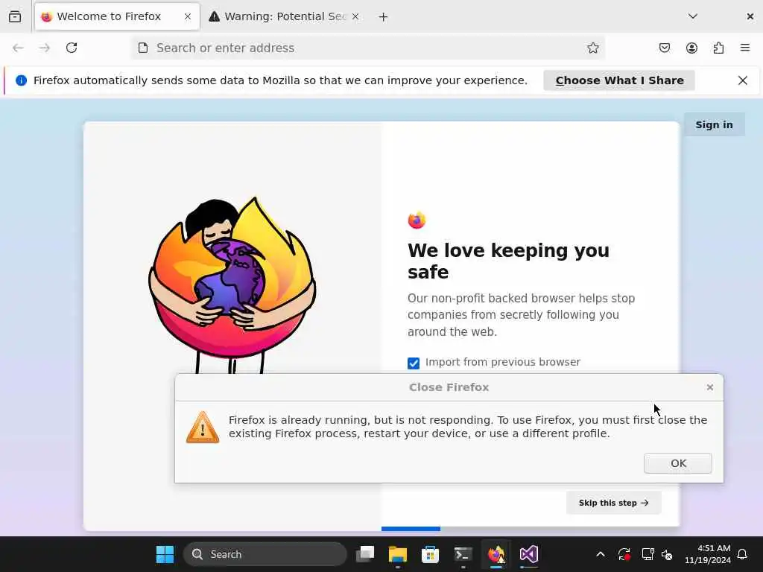
Task: Click the onboarding progress bar indicator
Action: 411,529
